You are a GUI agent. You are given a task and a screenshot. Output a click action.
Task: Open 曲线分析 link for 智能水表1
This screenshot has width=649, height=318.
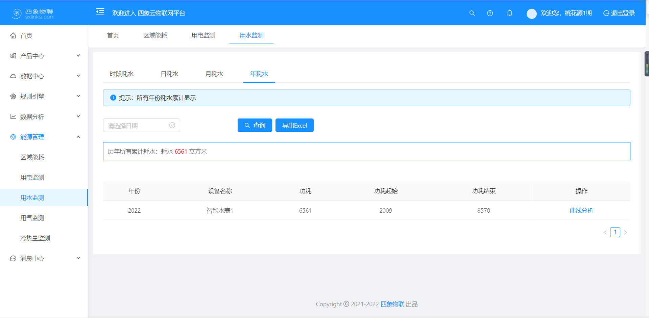(x=581, y=211)
